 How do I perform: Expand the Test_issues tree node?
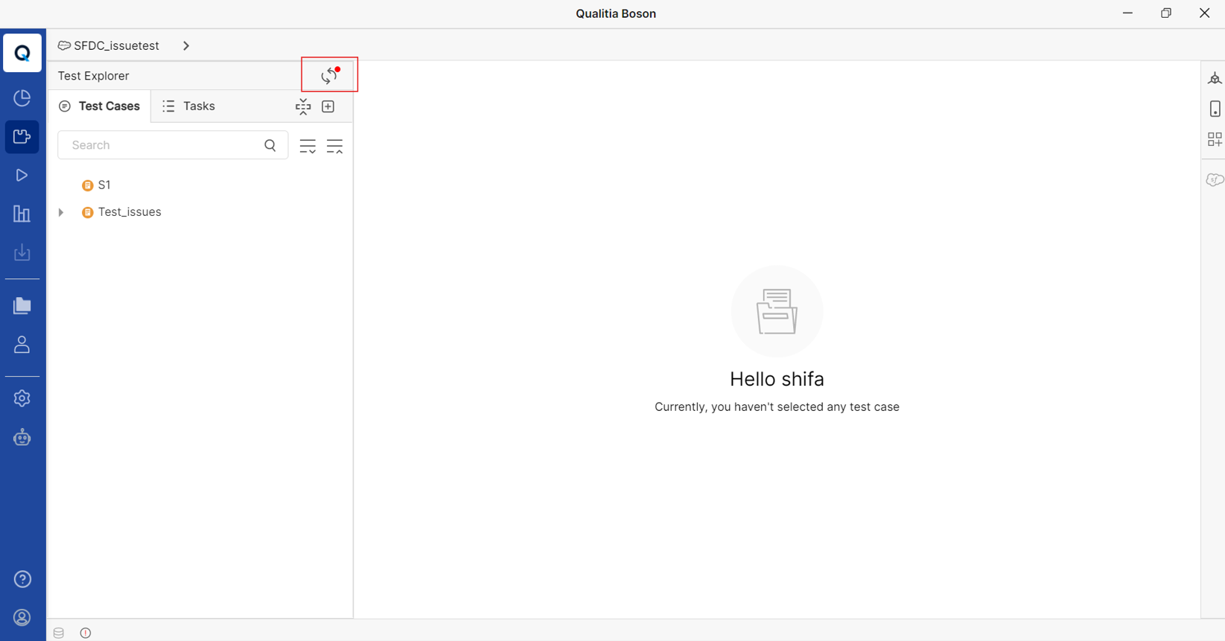click(61, 212)
